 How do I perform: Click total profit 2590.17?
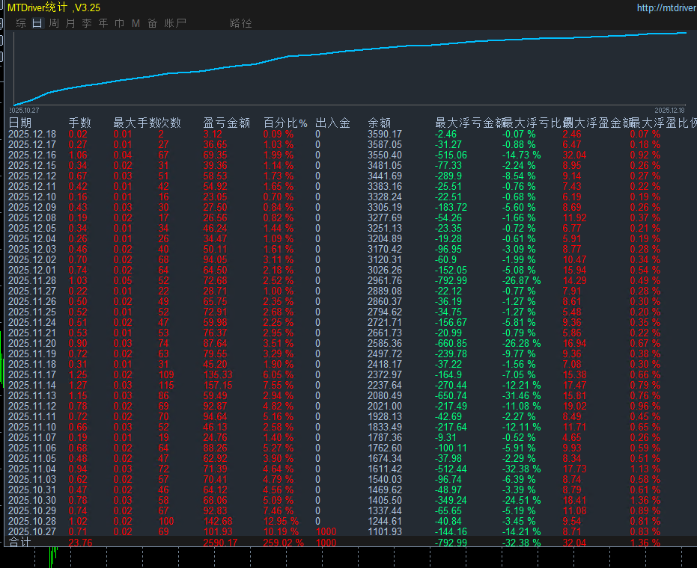click(x=220, y=543)
